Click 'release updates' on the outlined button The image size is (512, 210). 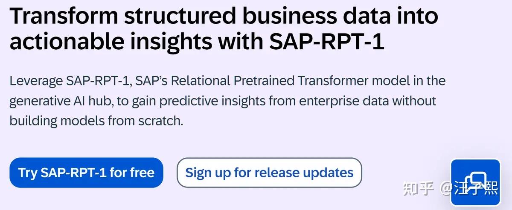(x=305, y=173)
